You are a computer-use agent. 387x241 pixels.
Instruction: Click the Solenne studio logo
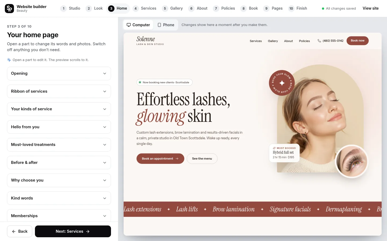click(150, 40)
